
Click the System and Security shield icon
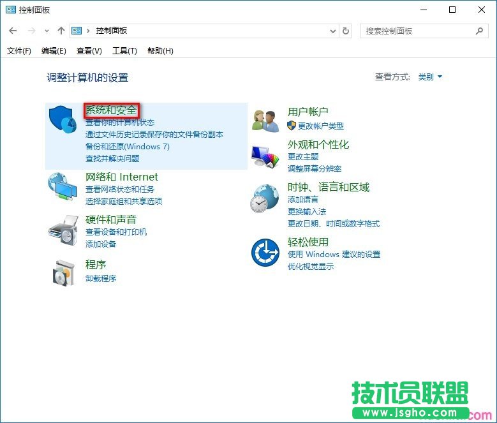click(63, 120)
